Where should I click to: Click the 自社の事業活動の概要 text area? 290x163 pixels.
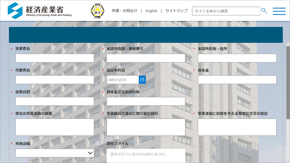tap(55, 127)
